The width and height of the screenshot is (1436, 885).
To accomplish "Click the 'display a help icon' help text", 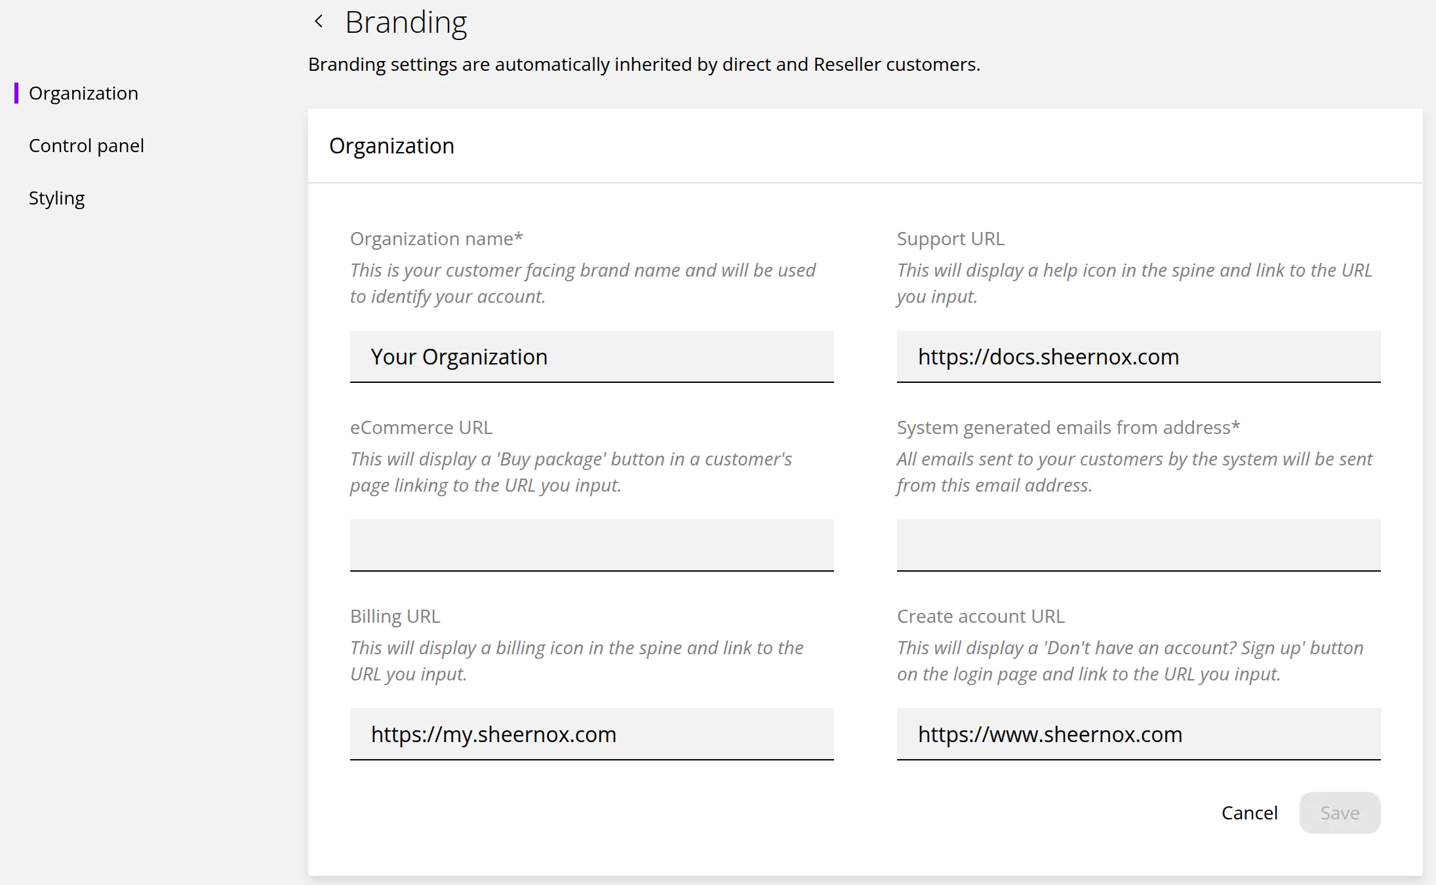I will click(x=1134, y=283).
